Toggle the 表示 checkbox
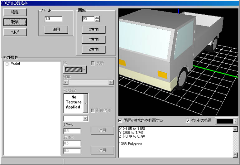Image resolution: width=240 pixels, height=165 pixels. click(x=93, y=63)
